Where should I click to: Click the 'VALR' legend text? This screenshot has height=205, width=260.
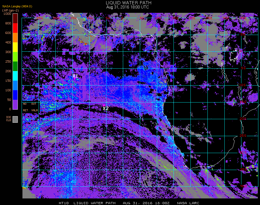35,110
